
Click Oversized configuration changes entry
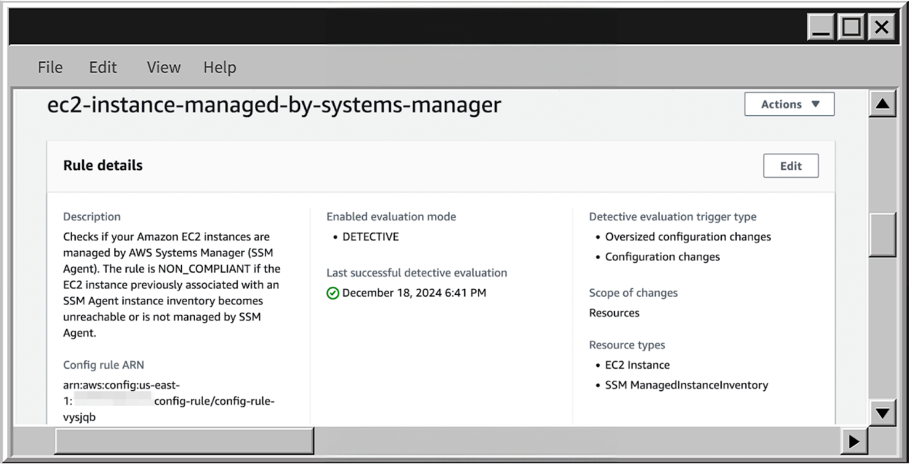(688, 236)
